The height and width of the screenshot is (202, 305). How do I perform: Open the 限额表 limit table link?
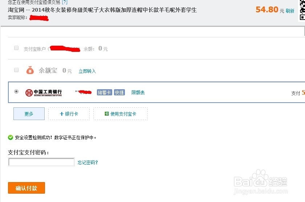click(x=138, y=92)
